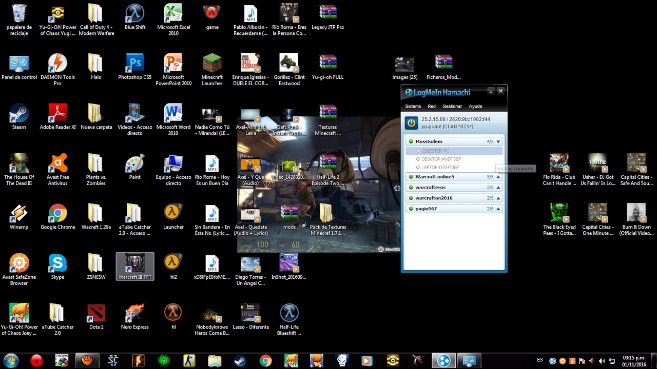The width and height of the screenshot is (657, 369).
Task: Open Steam from the taskbar
Action: pos(240,361)
